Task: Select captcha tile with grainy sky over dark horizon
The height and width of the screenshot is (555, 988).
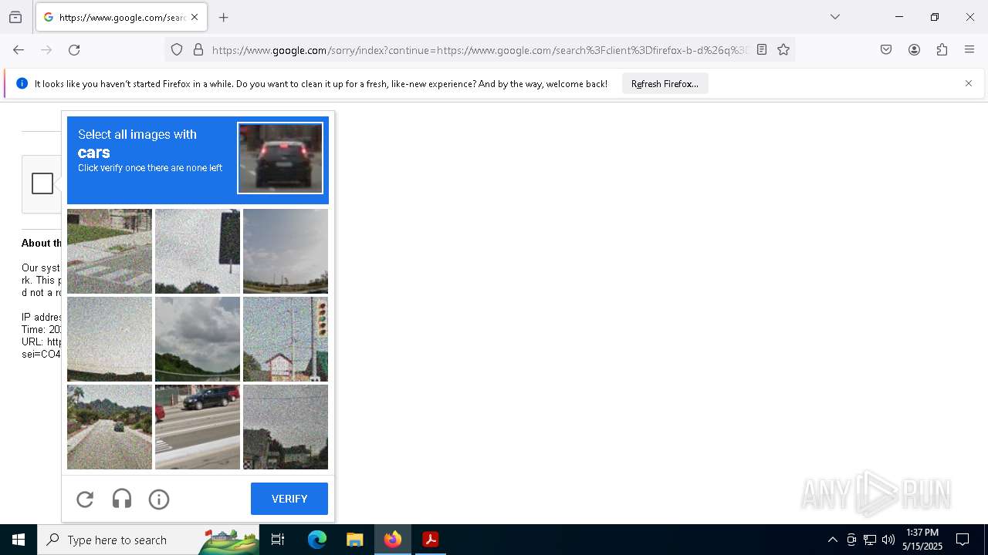Action: tap(110, 339)
